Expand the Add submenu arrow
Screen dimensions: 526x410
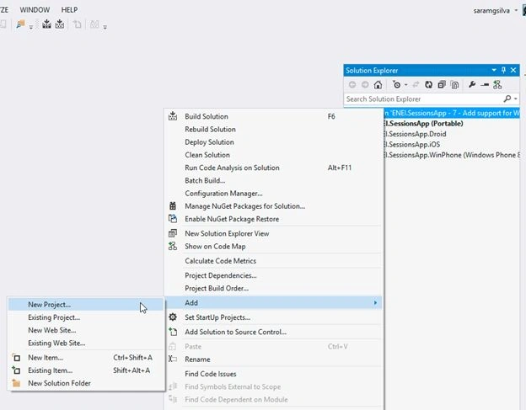[x=375, y=303]
